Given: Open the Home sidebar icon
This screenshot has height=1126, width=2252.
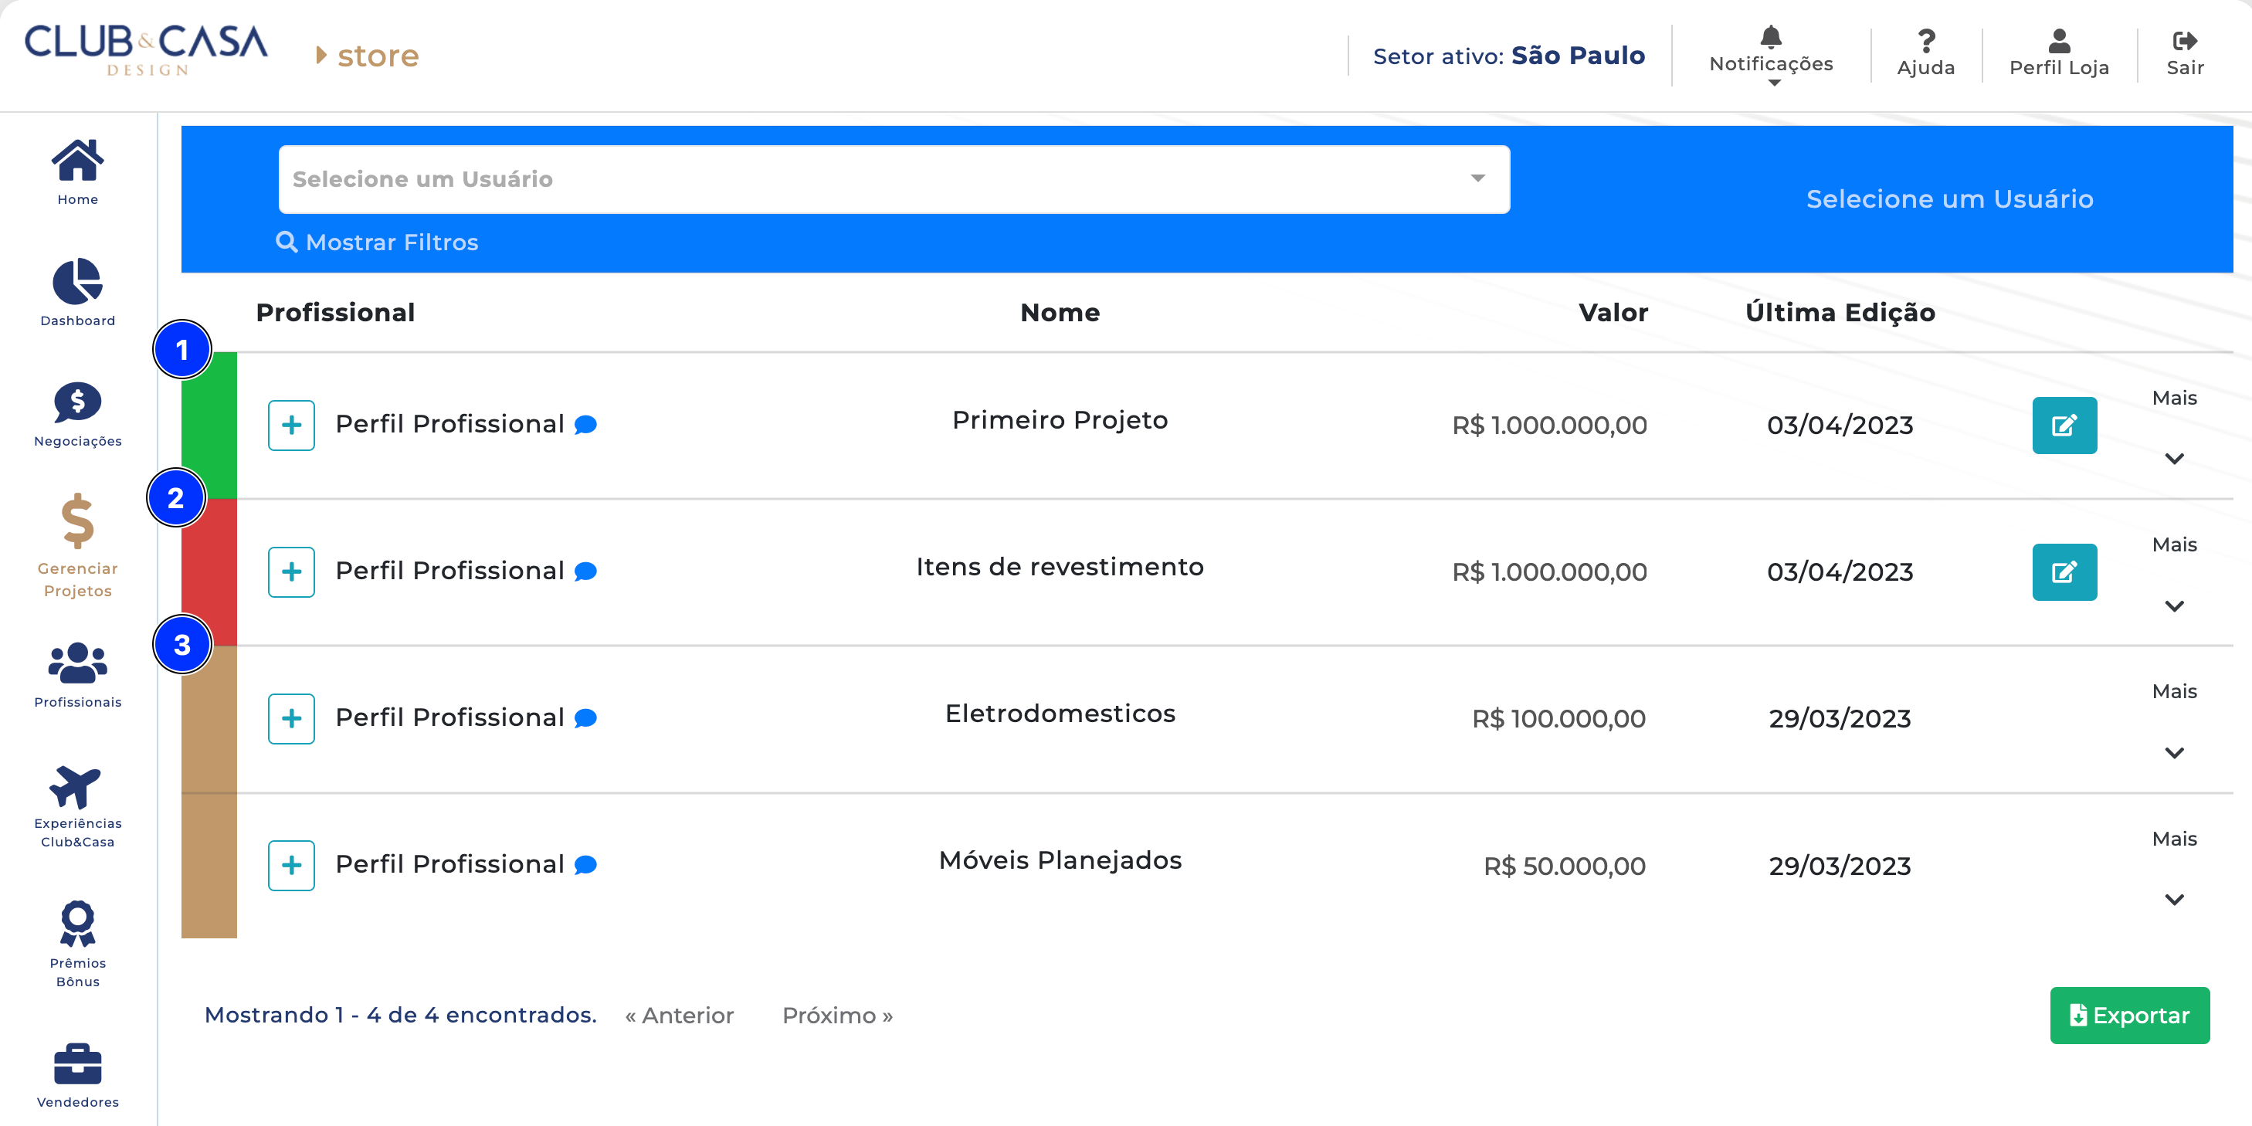Looking at the screenshot, I should 77,161.
